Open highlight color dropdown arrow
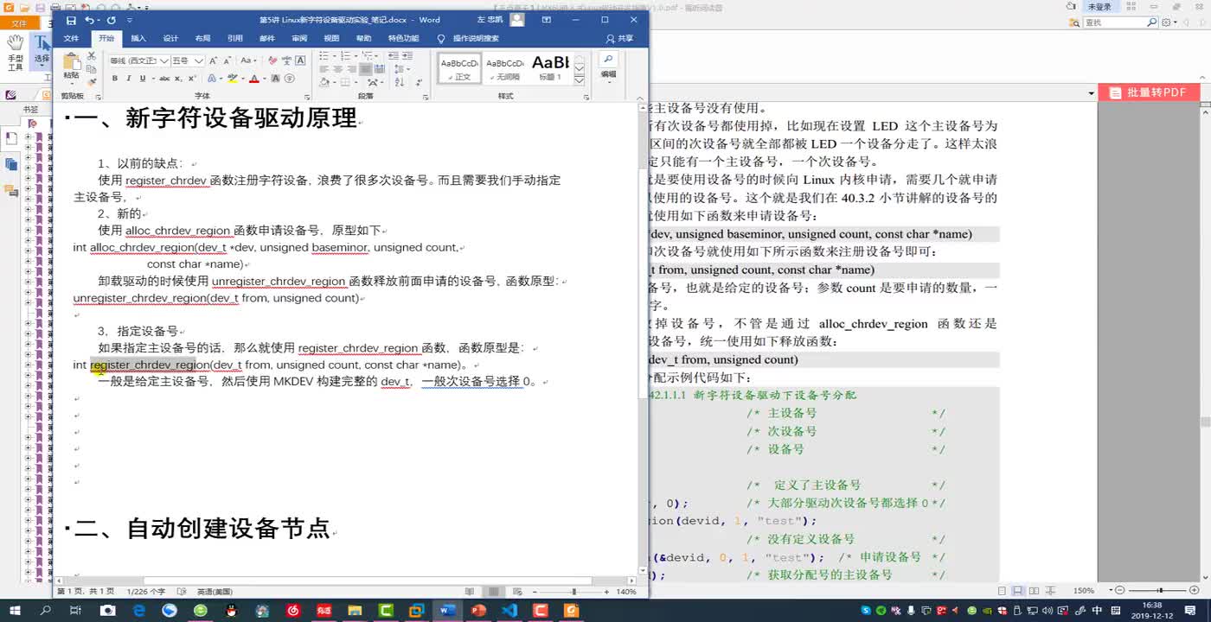This screenshot has height=622, width=1211. pos(243,79)
